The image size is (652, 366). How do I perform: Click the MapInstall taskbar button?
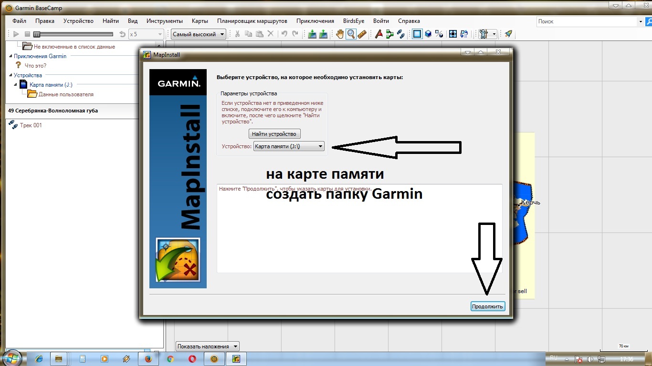point(236,358)
